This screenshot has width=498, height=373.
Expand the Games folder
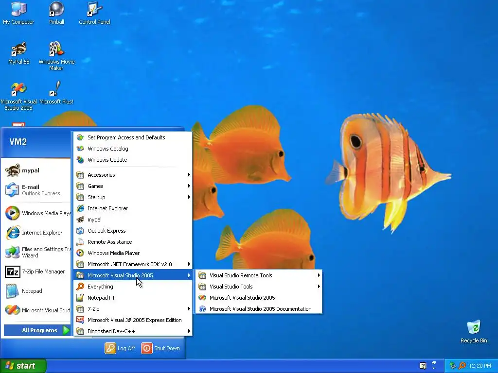click(133, 186)
